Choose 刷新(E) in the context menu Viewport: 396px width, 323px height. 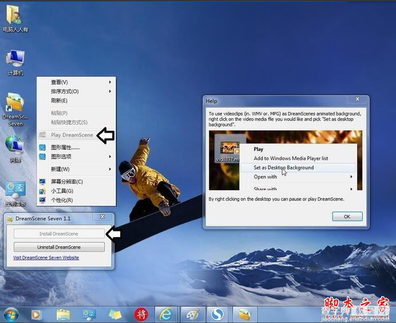(x=76, y=101)
